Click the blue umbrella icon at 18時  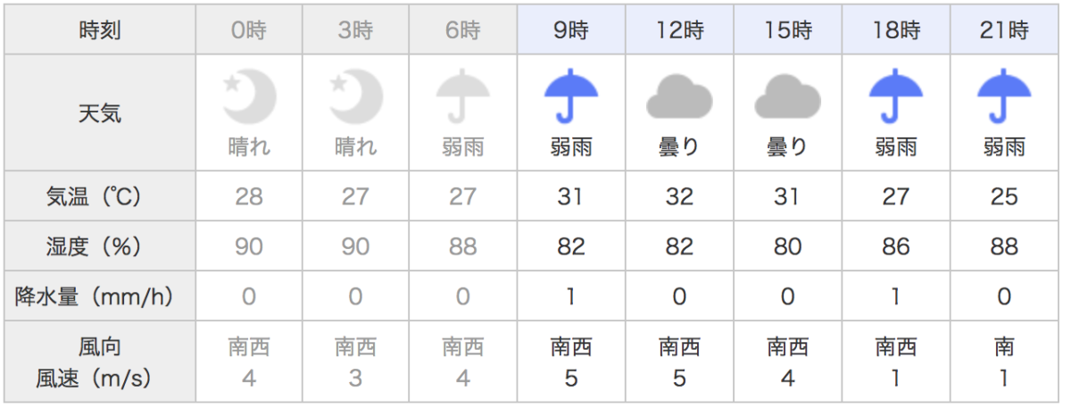[x=896, y=96]
